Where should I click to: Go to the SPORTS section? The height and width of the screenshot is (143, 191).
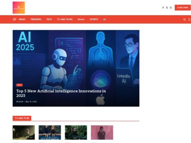(94, 19)
